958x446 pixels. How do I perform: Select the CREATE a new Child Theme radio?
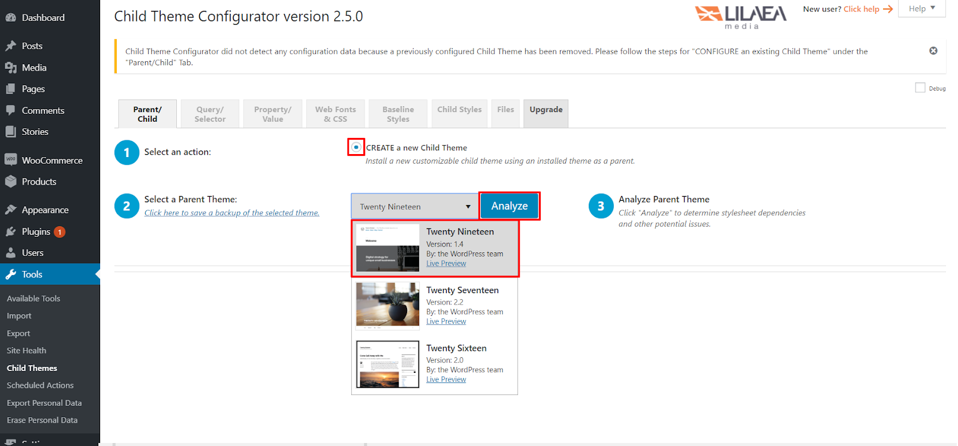pyautogui.click(x=356, y=147)
